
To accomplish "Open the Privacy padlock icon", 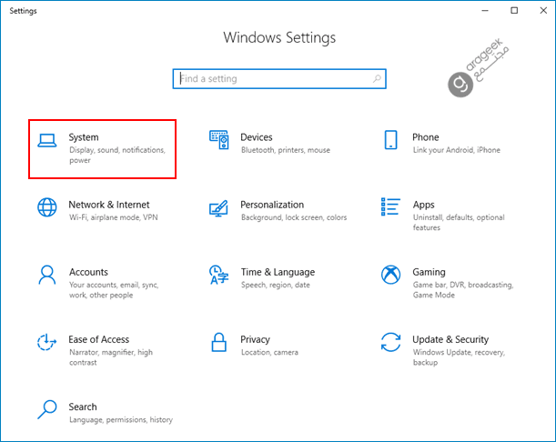I will coord(218,342).
